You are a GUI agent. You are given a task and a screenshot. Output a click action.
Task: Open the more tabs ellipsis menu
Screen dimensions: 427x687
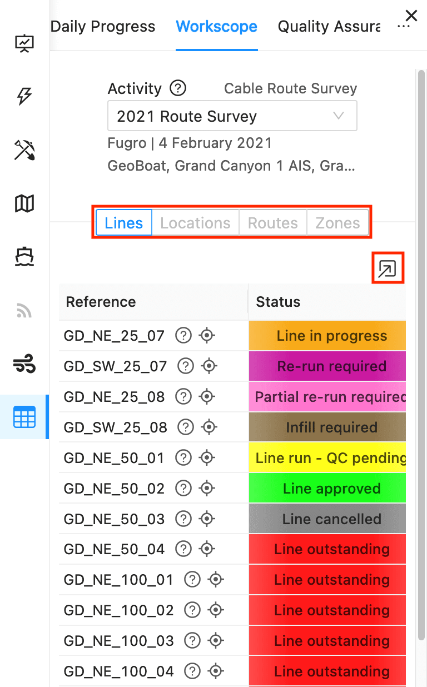(x=403, y=27)
